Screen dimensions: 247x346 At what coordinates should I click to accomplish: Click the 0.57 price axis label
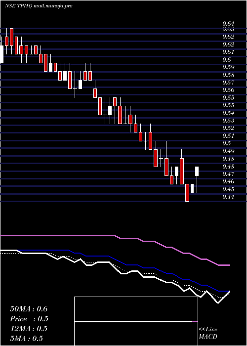click(228, 83)
